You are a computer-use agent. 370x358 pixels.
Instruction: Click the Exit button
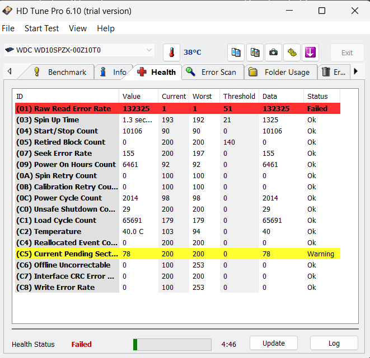click(347, 52)
